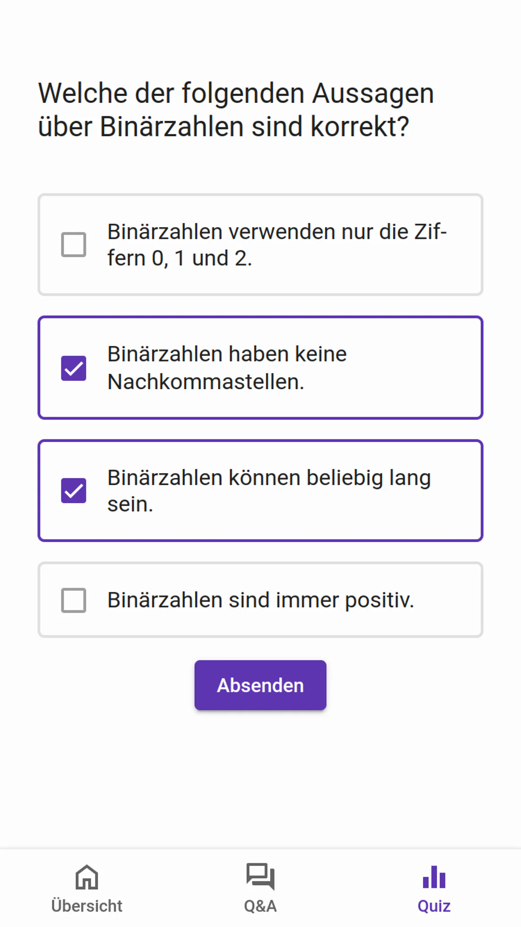The height and width of the screenshot is (927, 521).
Task: Tap the chat bubbles Q&A icon
Action: tap(260, 876)
